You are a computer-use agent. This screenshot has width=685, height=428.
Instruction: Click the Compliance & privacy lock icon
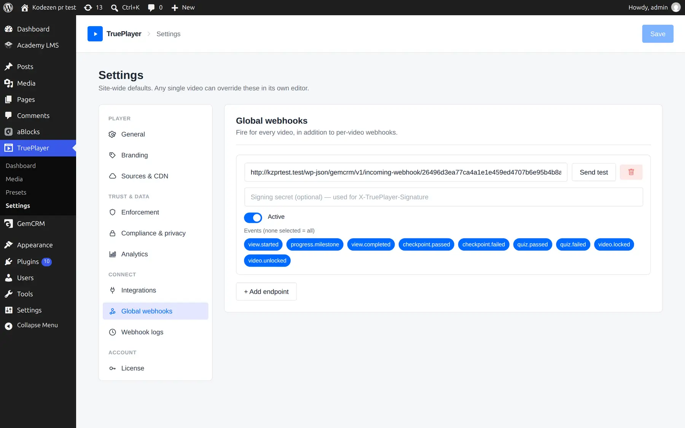pos(112,233)
